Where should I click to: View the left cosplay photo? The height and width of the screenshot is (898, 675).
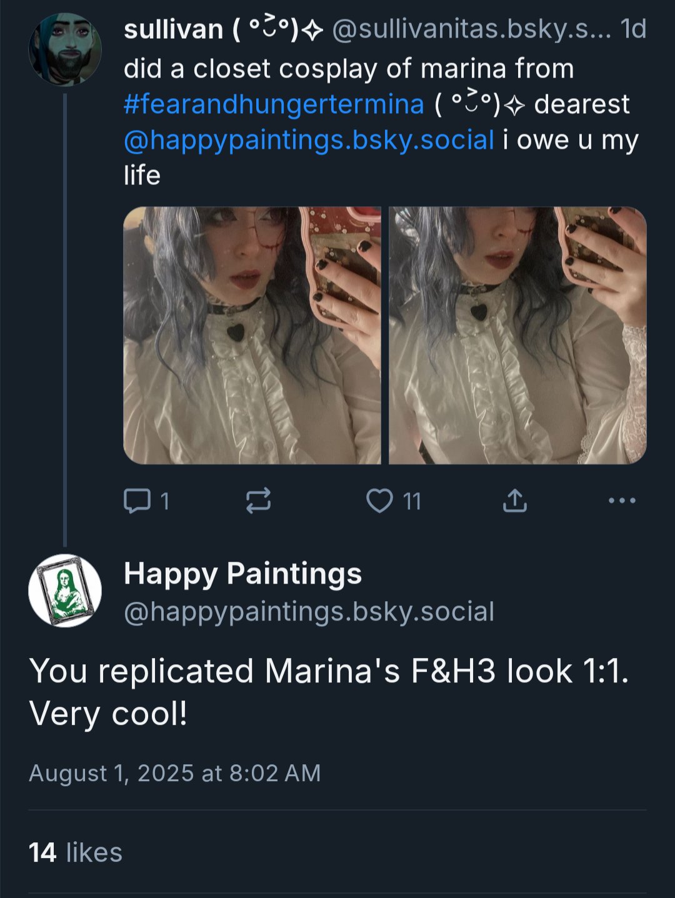tap(252, 336)
